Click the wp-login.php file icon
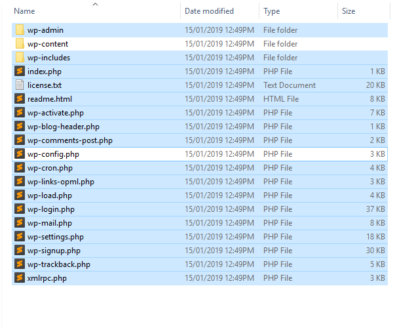 (x=20, y=209)
